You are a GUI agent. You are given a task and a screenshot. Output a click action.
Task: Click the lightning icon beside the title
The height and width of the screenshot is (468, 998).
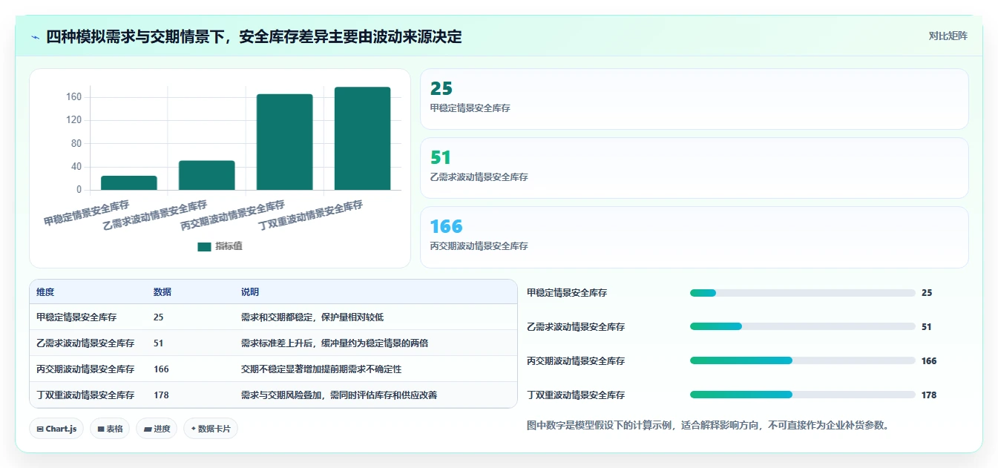(36, 37)
